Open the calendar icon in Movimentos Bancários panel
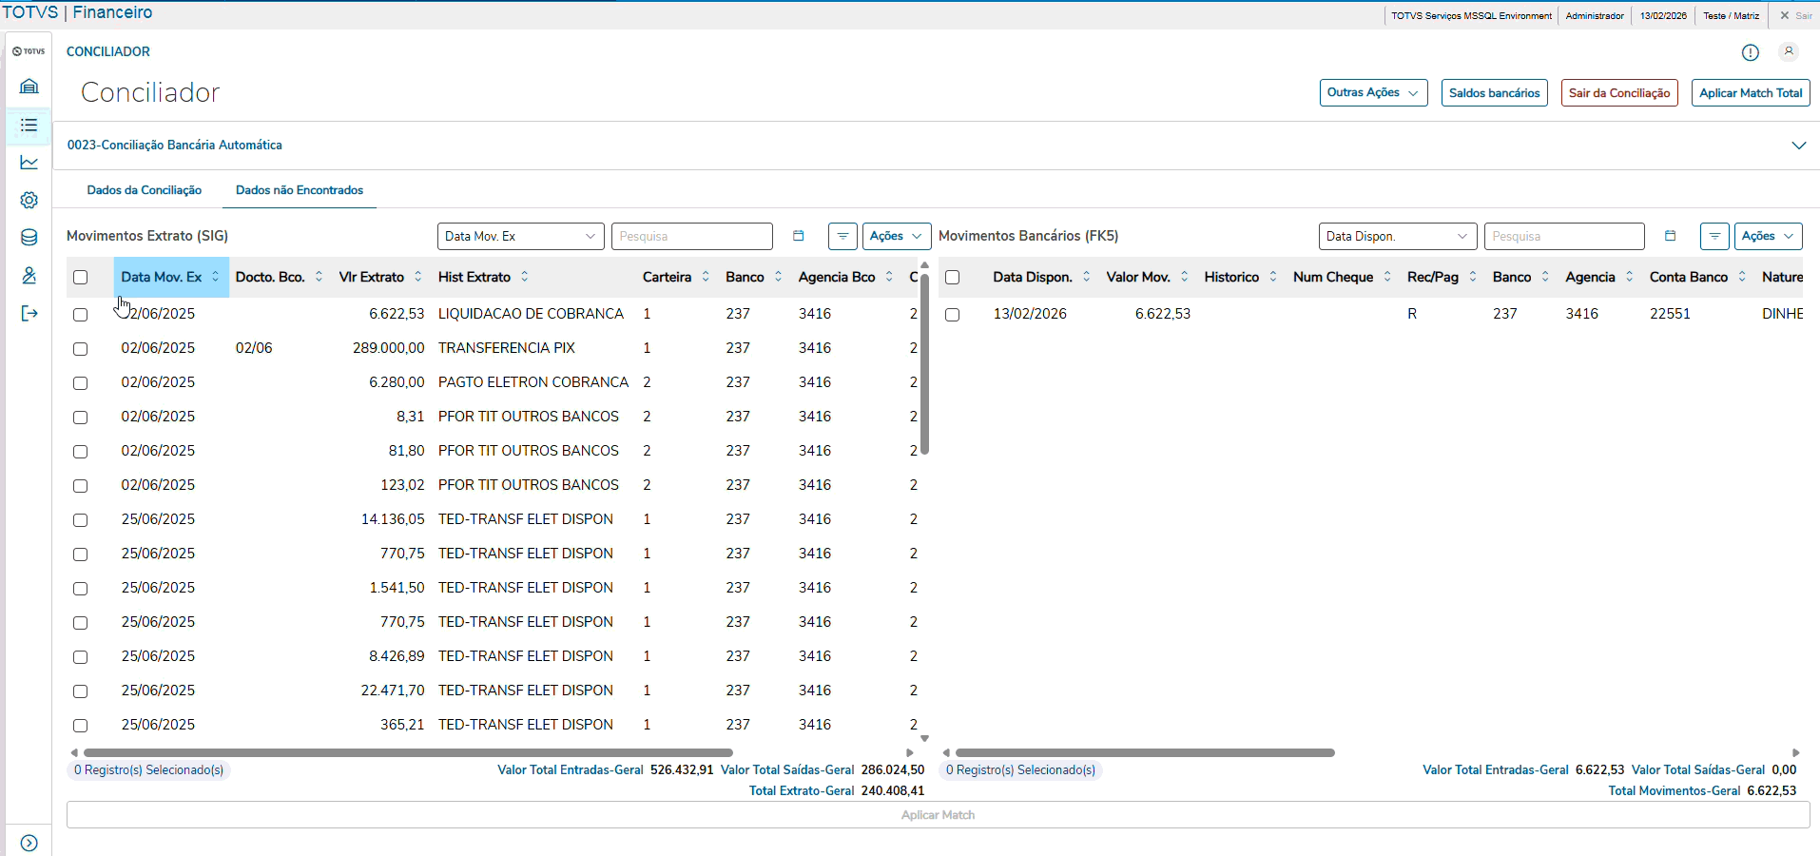1820x856 pixels. (x=1671, y=236)
